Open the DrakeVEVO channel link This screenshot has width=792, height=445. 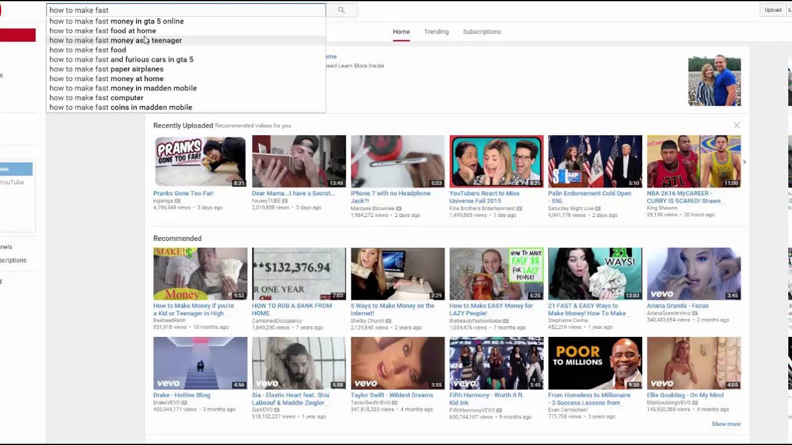pyautogui.click(x=167, y=402)
